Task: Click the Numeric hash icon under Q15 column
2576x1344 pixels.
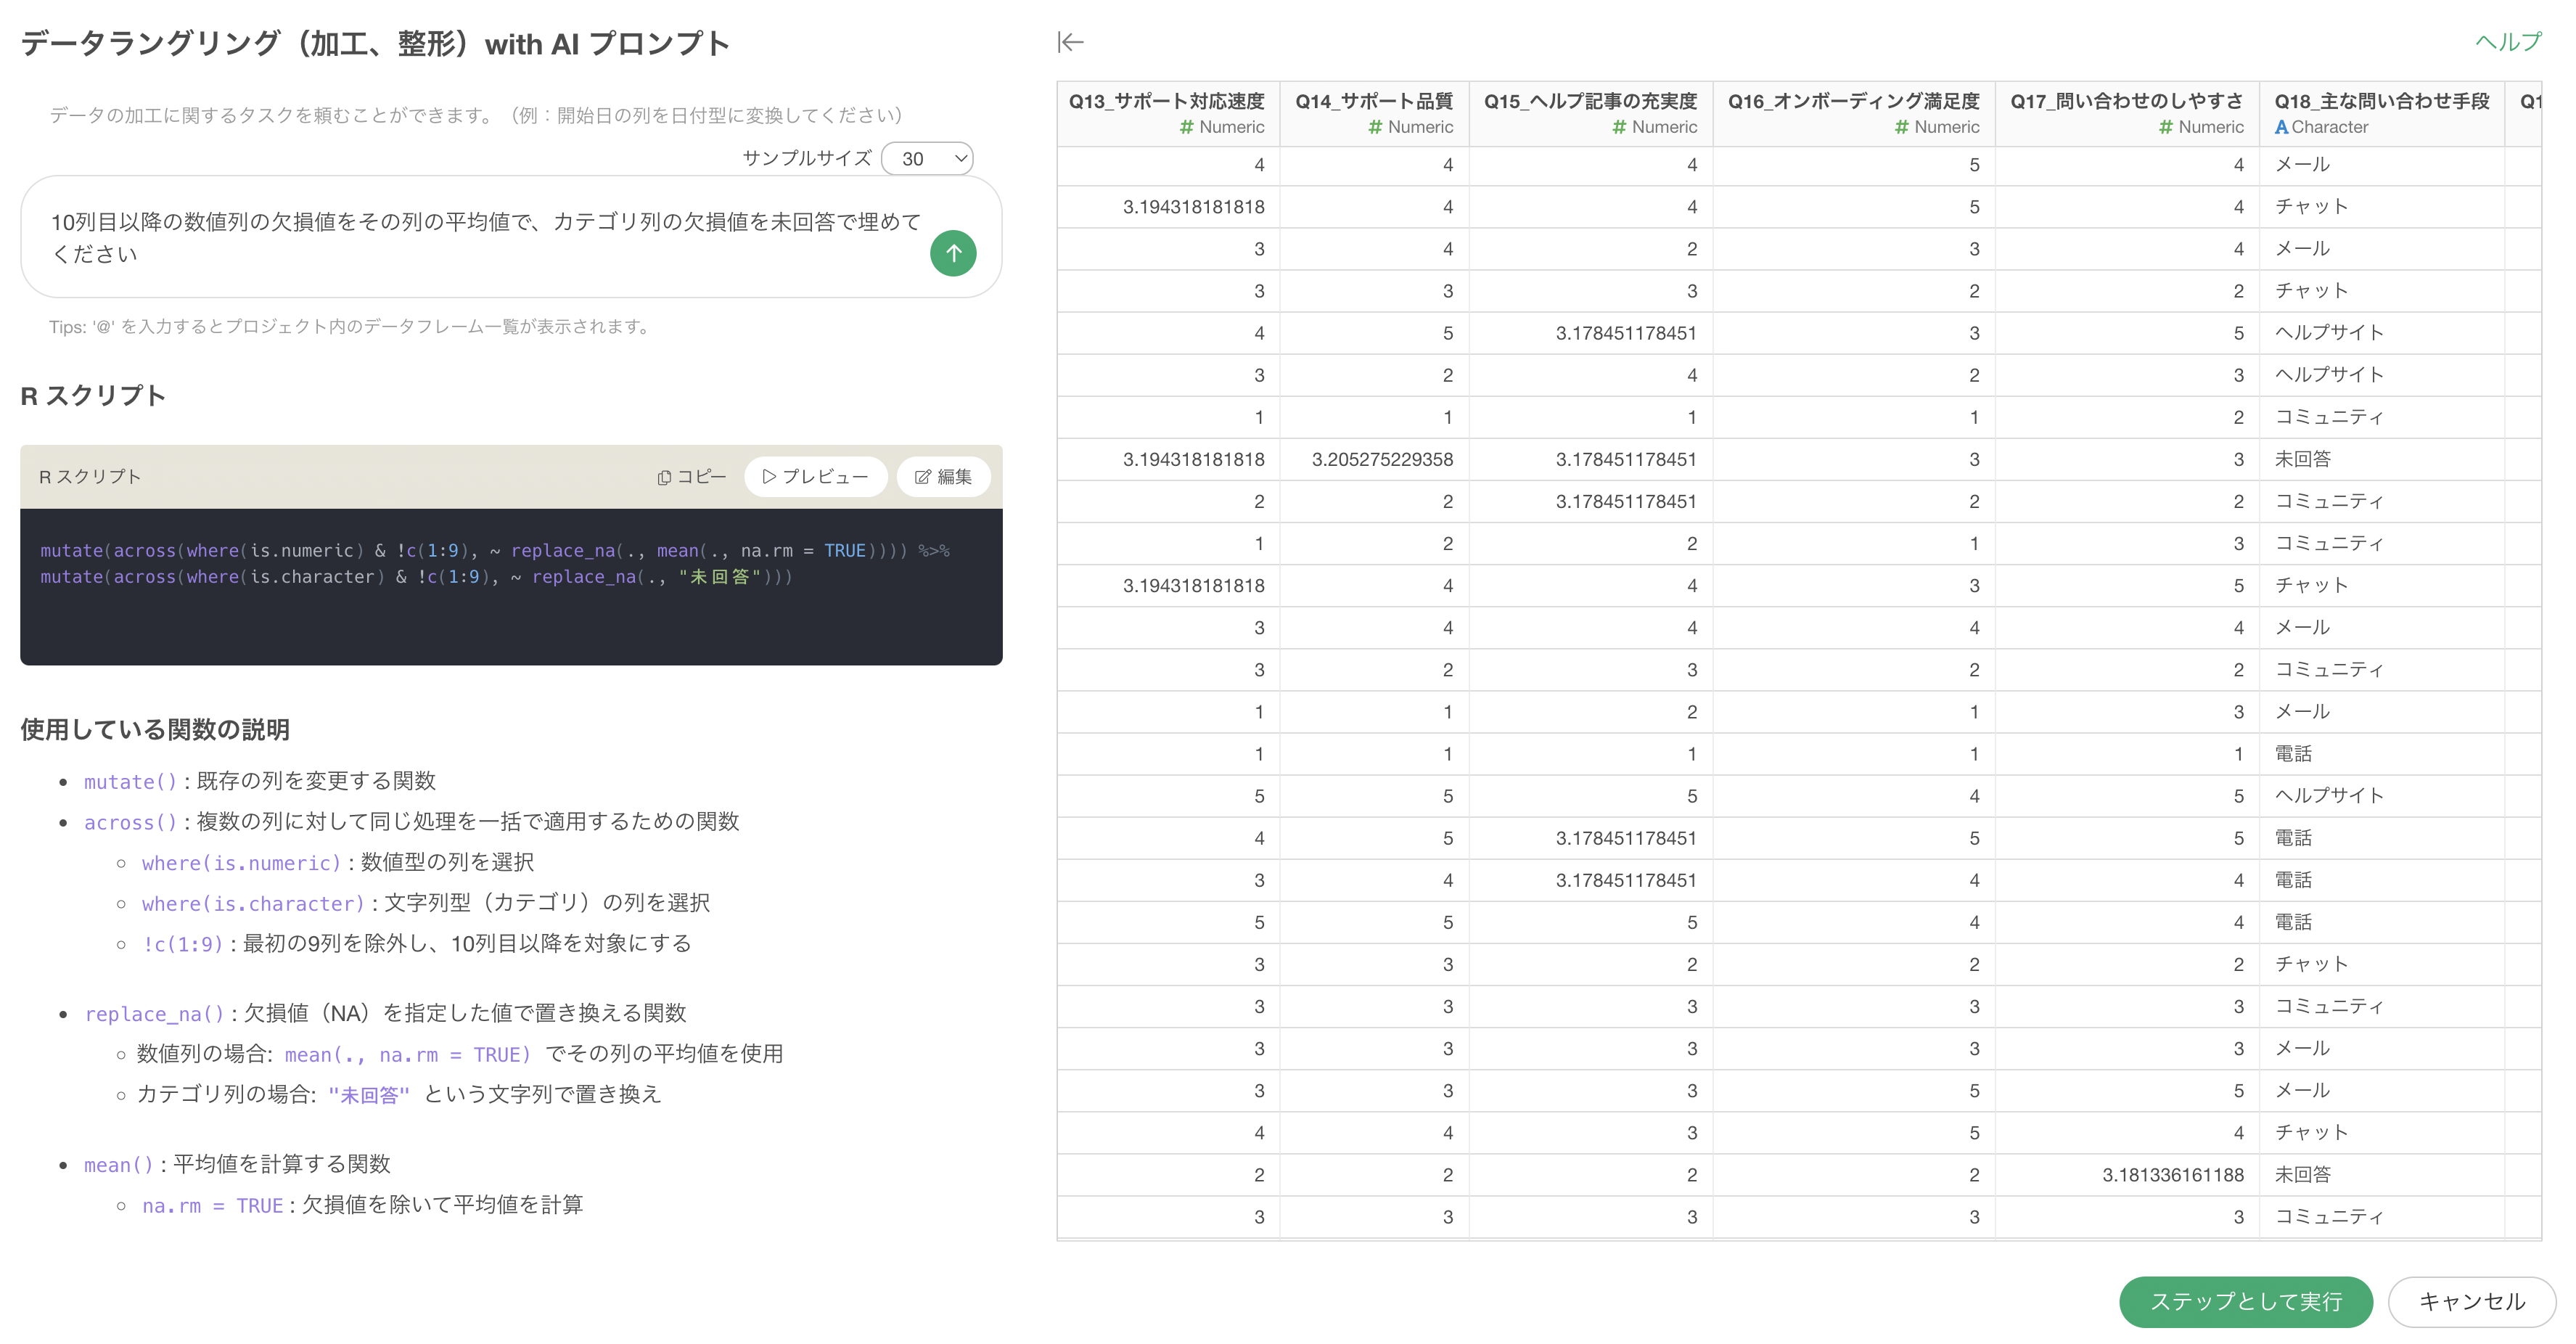Action: (x=1619, y=127)
